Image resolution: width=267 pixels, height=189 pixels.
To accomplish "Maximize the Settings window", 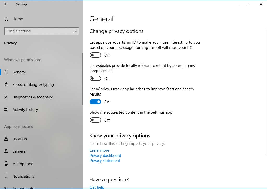I will tap(249, 4).
